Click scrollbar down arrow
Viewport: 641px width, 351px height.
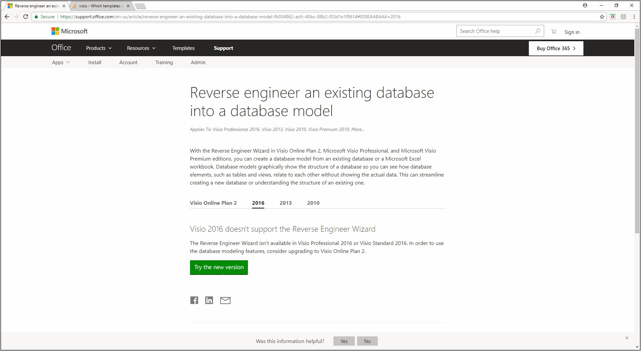click(x=637, y=347)
